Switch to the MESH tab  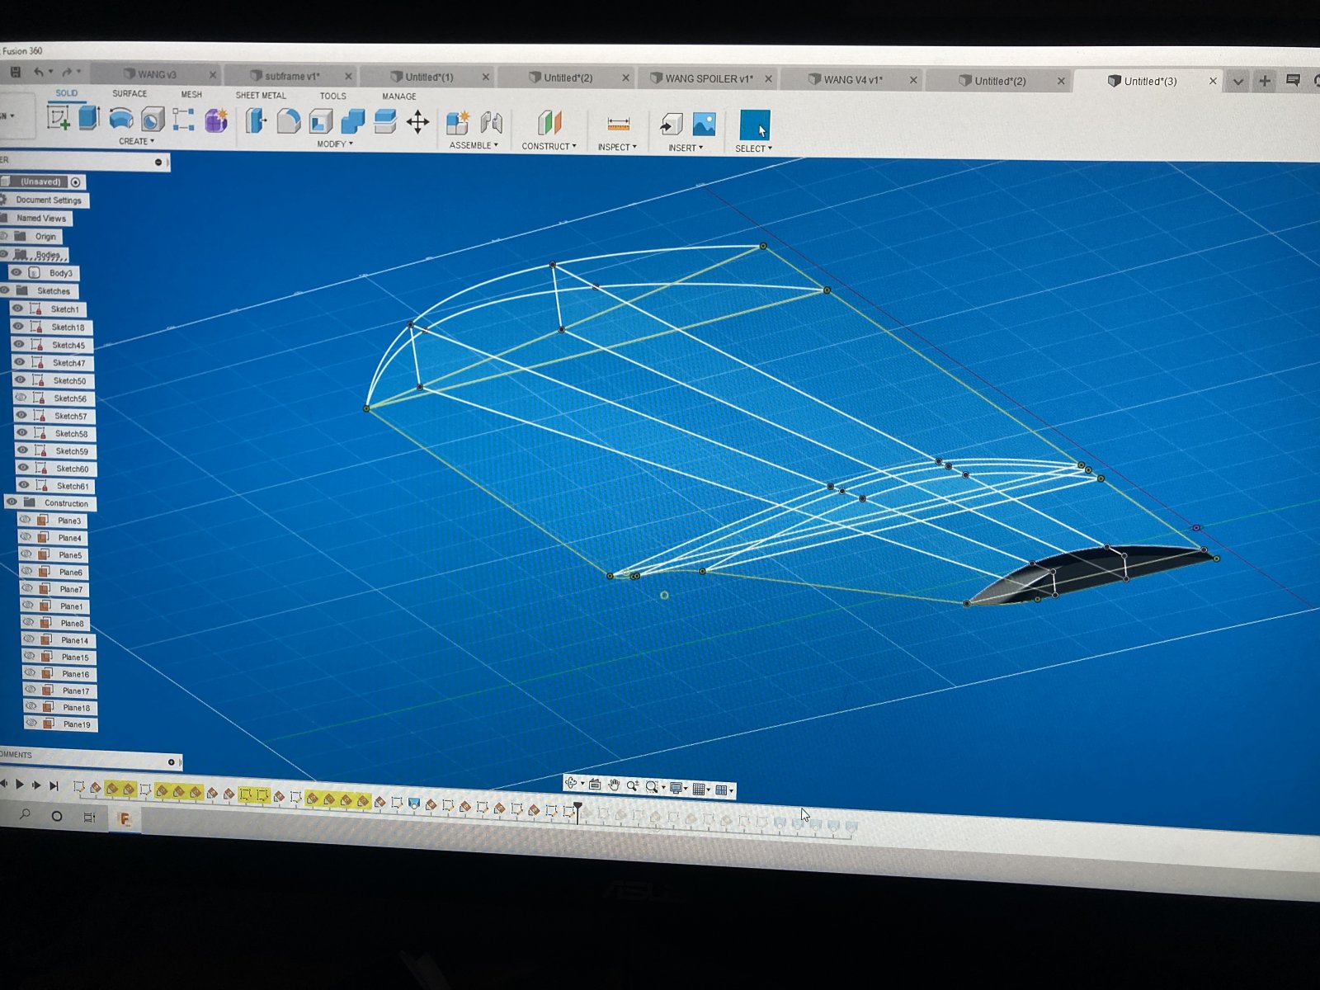pyautogui.click(x=191, y=94)
